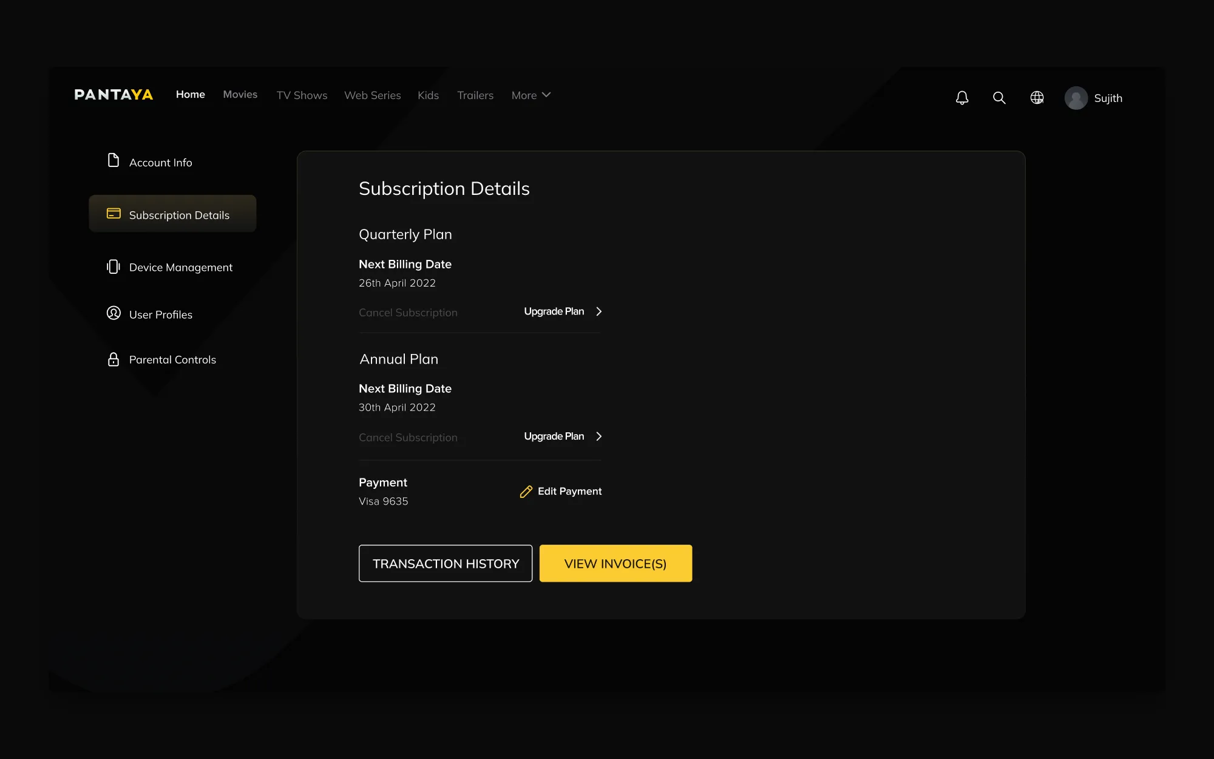Screen dimensions: 1214x759
Task: Click the Account Info document icon
Action: pyautogui.click(x=114, y=160)
